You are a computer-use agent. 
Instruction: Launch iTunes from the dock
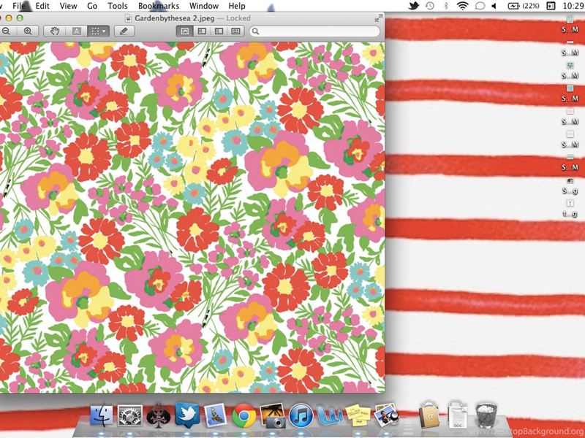[x=301, y=416]
